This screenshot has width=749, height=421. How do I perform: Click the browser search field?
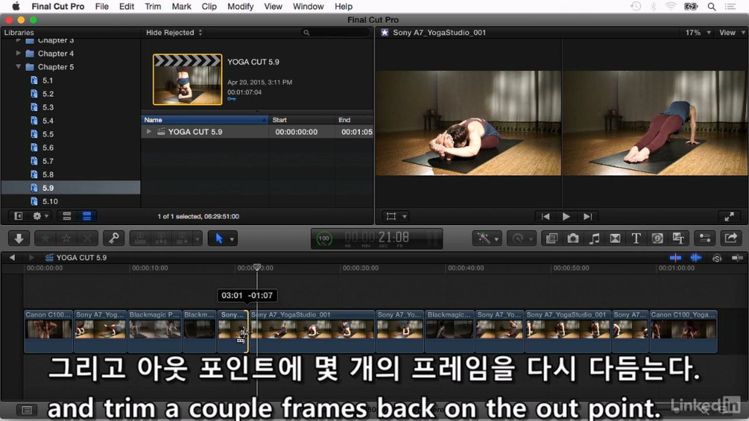(x=336, y=33)
